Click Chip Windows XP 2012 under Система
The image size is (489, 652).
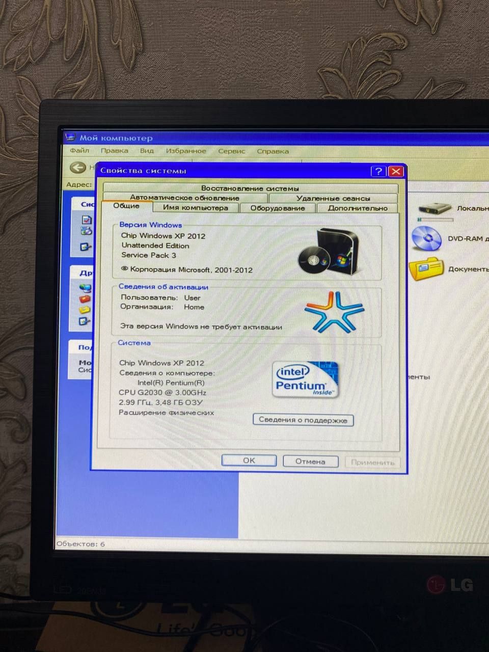161,363
